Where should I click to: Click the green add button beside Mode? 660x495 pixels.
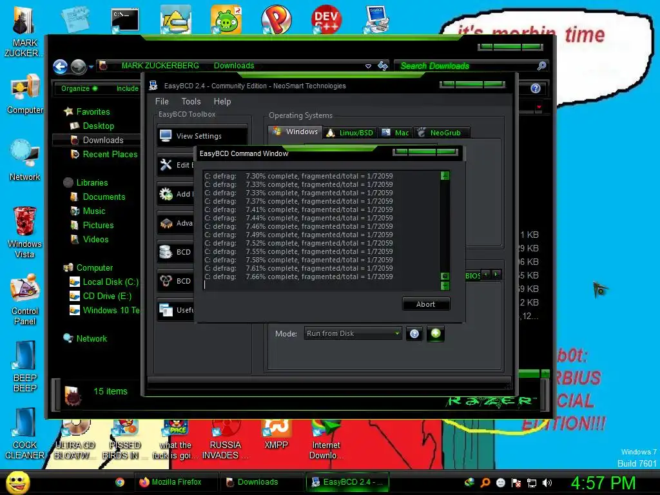click(436, 333)
